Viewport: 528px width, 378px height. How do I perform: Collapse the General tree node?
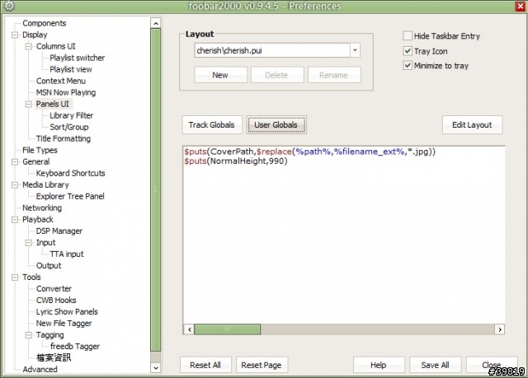point(15,162)
